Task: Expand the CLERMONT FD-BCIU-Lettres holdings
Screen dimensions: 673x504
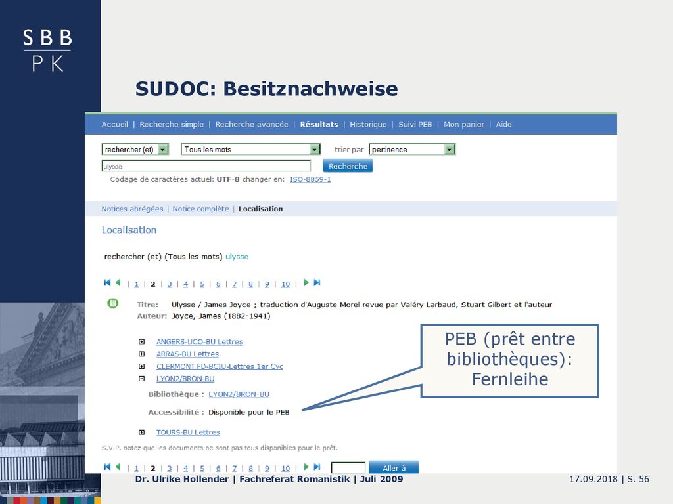Action: click(x=142, y=366)
